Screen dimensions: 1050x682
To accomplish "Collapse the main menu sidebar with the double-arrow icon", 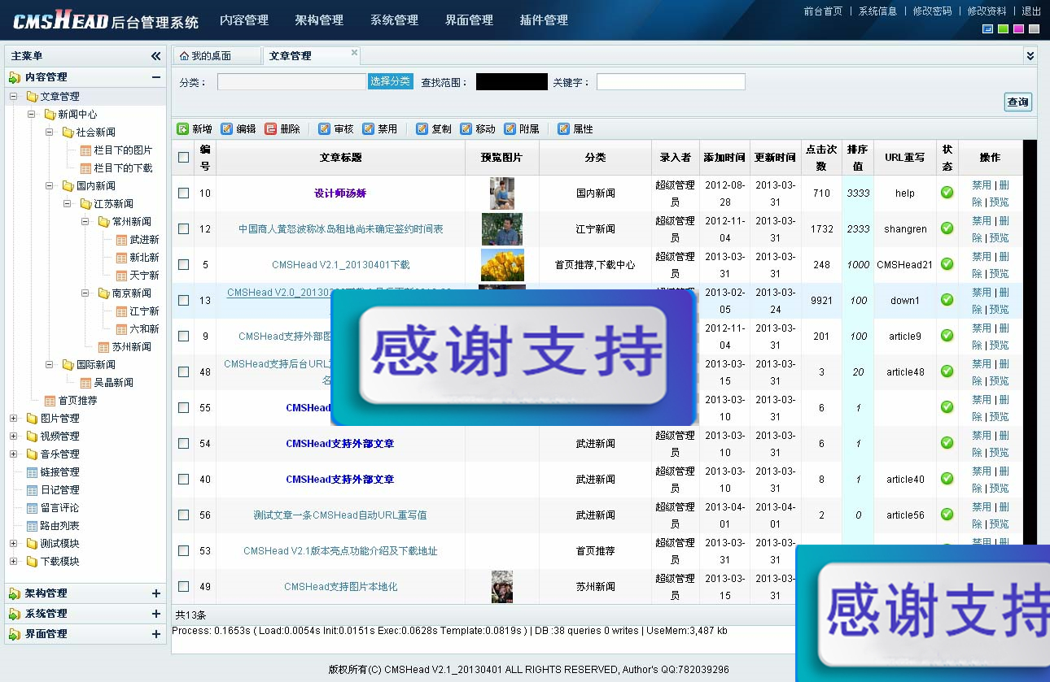I will point(156,56).
